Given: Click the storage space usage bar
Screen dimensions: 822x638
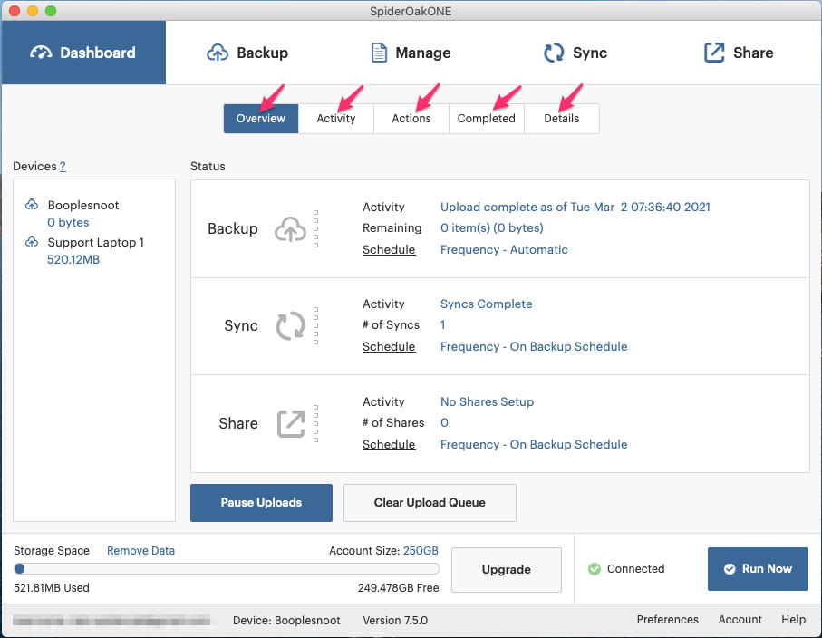Looking at the screenshot, I should (227, 569).
